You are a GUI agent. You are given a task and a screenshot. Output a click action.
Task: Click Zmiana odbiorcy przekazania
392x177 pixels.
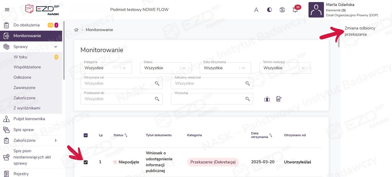(360, 31)
